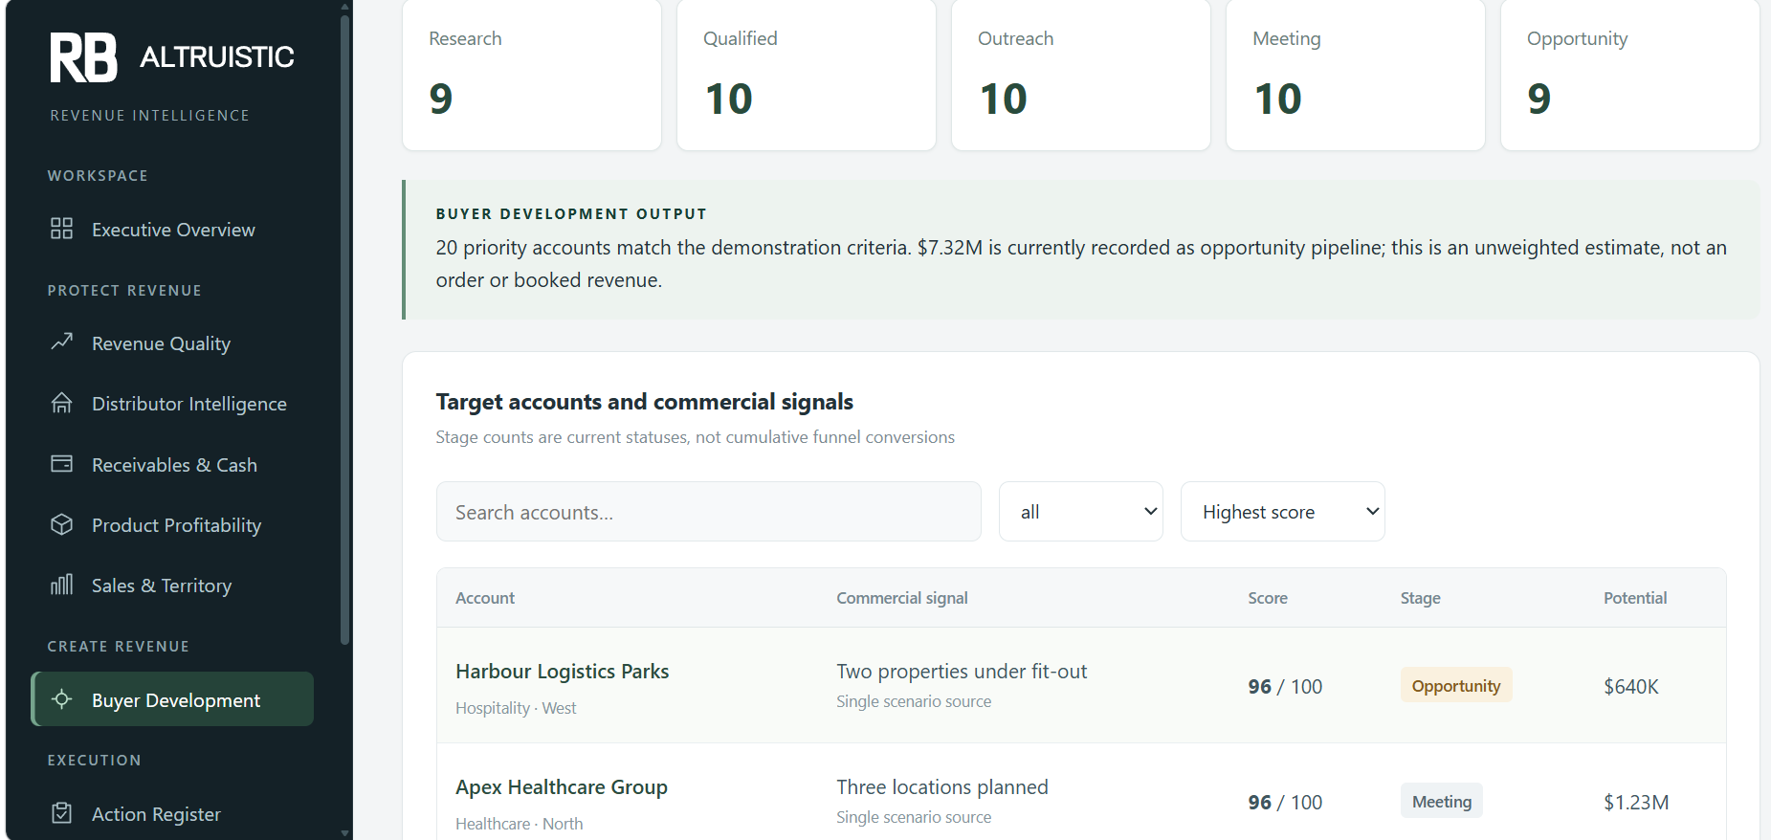Click the Potential column header
Image resolution: width=1771 pixels, height=840 pixels.
pyautogui.click(x=1635, y=598)
